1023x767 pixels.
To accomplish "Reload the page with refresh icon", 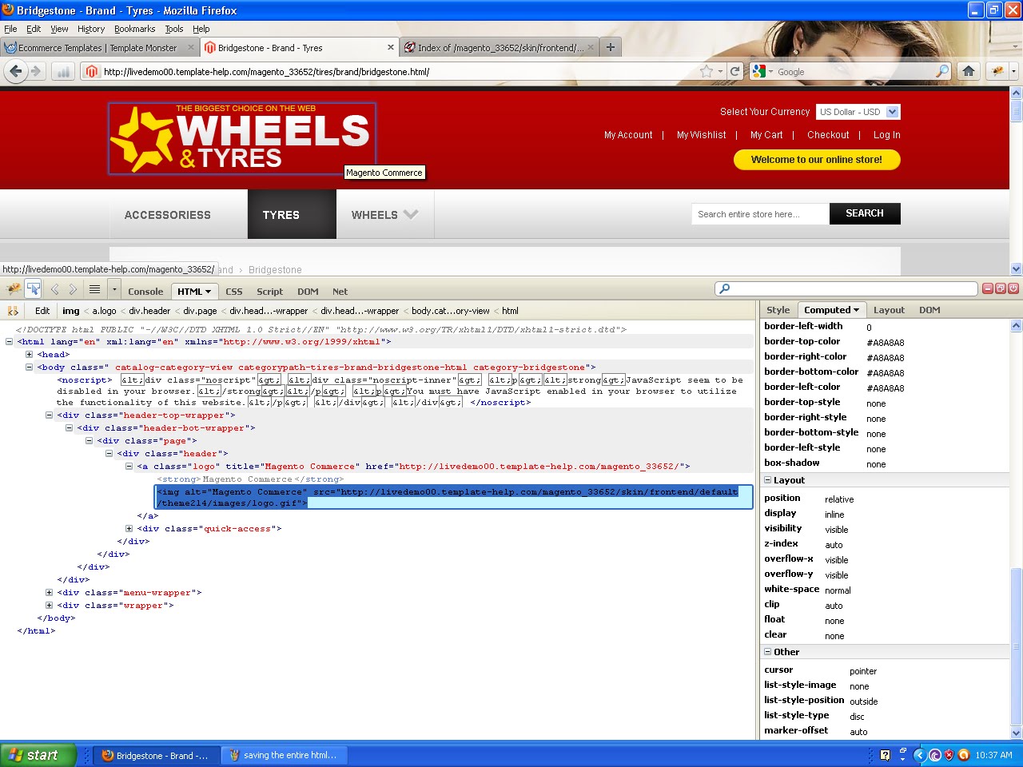I will 734,71.
